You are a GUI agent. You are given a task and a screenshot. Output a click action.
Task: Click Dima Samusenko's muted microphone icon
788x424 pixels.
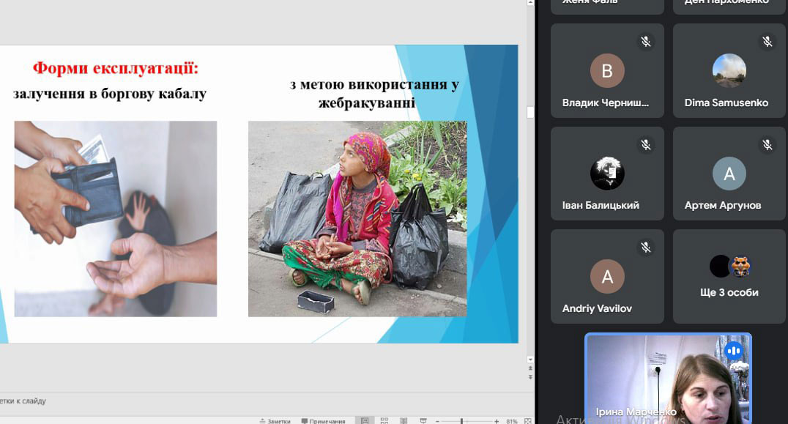point(767,42)
